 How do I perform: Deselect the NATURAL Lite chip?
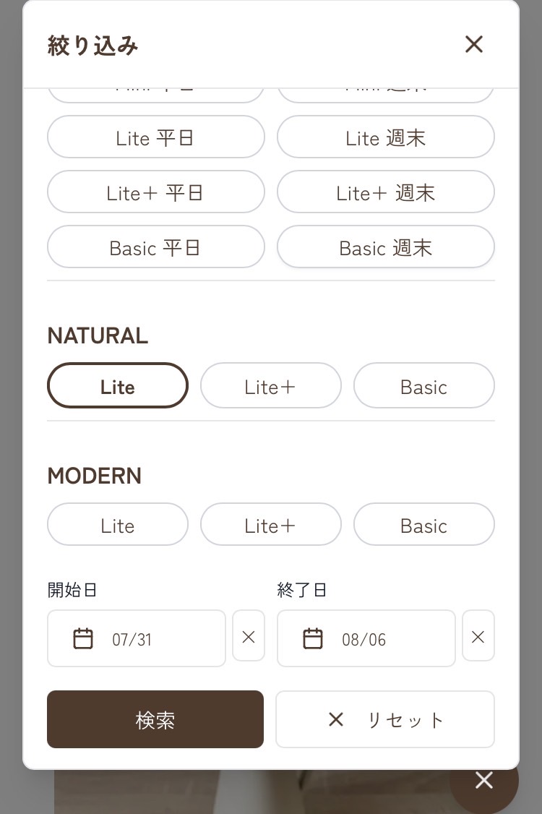click(x=118, y=386)
